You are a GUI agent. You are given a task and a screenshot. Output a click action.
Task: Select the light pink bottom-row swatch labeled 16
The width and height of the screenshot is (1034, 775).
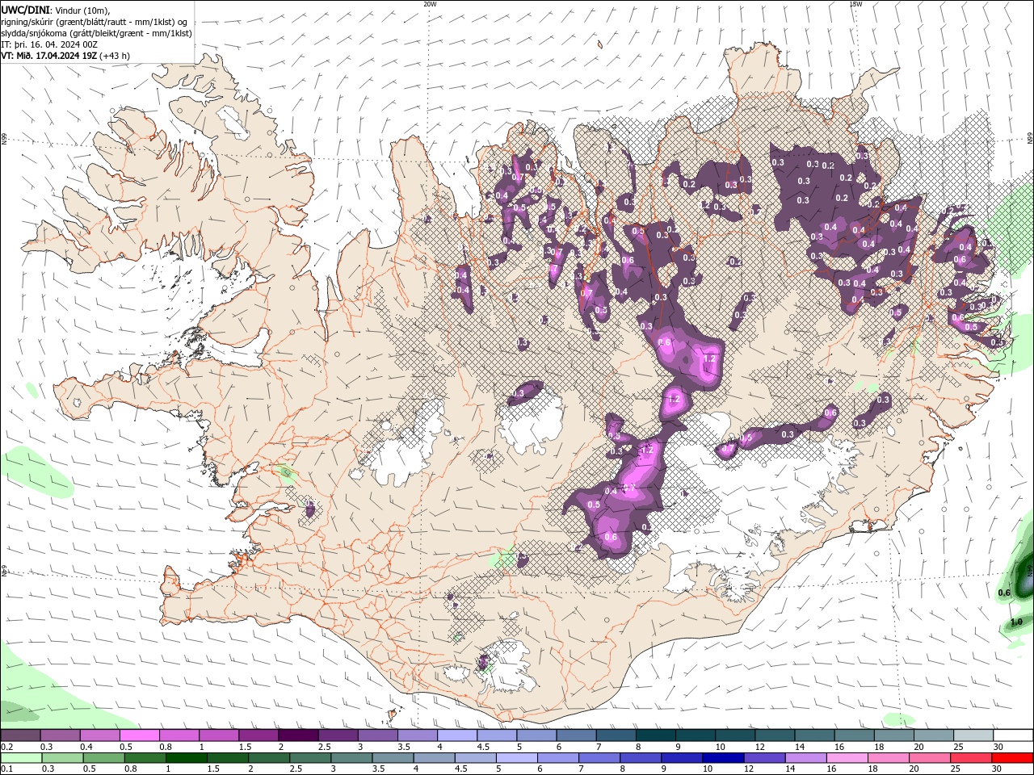coord(847,758)
